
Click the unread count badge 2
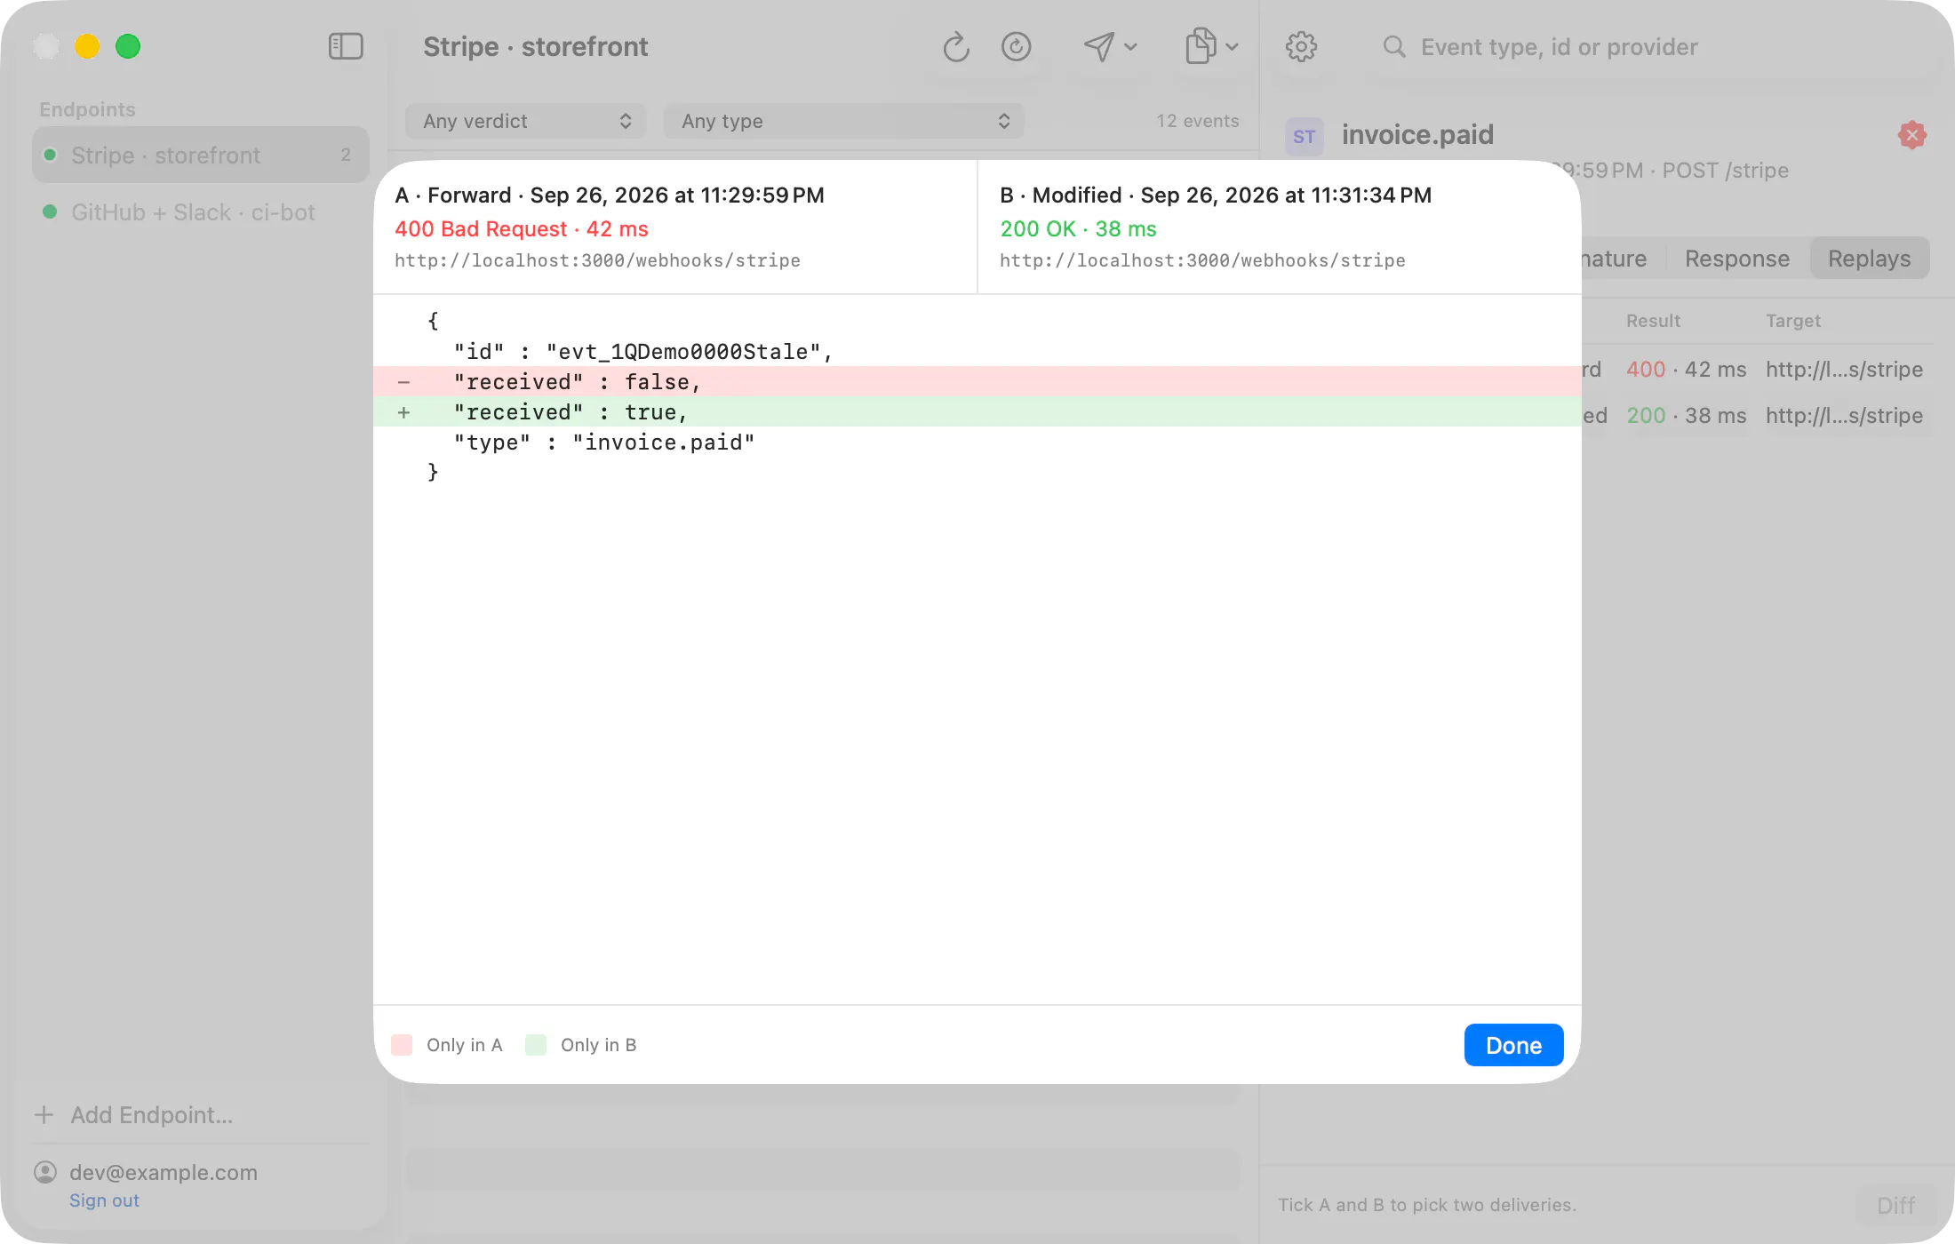click(x=346, y=155)
